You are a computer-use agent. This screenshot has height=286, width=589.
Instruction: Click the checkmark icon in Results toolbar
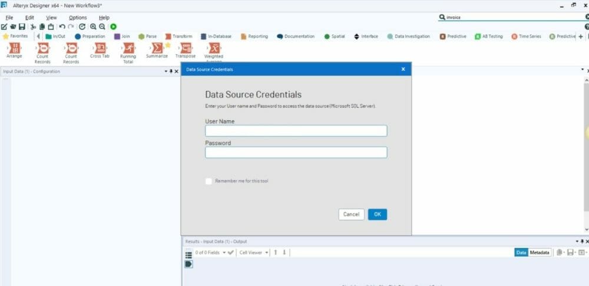tap(230, 252)
